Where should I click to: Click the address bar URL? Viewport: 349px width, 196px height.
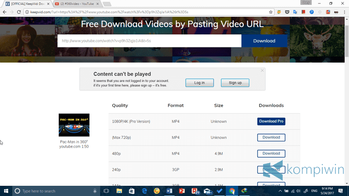point(109,12)
